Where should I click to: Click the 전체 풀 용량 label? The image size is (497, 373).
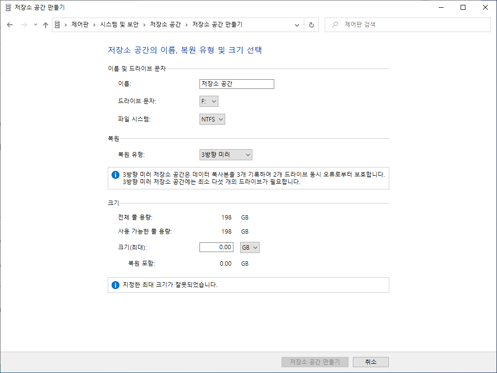click(135, 218)
